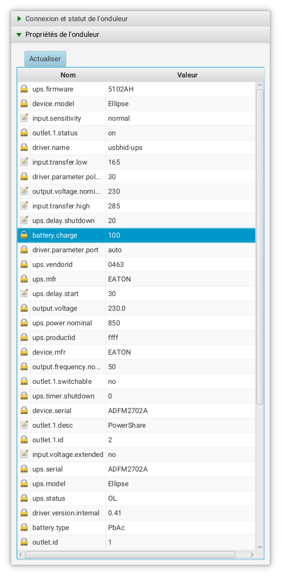Select the ups.vendorid value 0463
This screenshot has width=281, height=576.
tap(116, 265)
